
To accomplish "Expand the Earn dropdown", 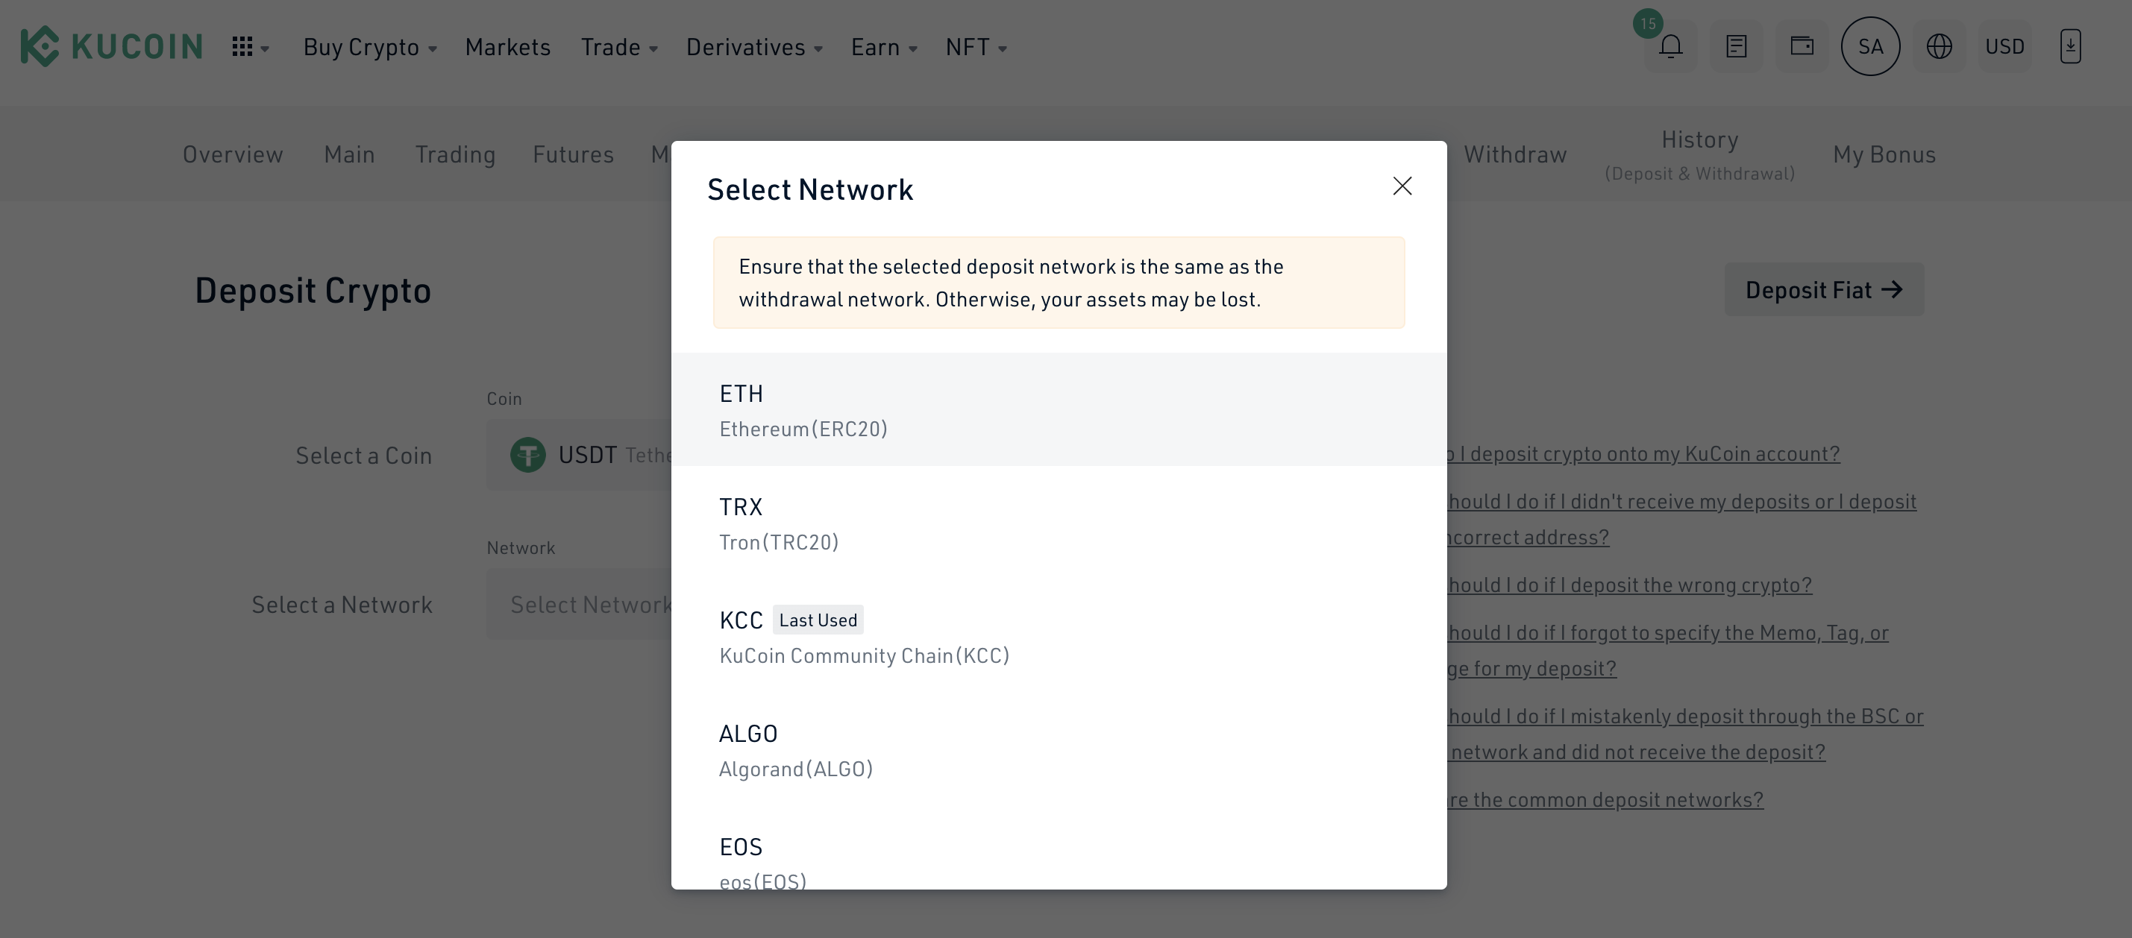I will 884,47.
